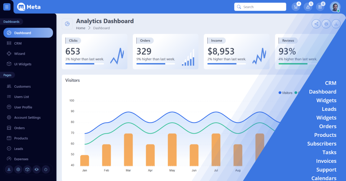Click the share icon button

click(316, 24)
